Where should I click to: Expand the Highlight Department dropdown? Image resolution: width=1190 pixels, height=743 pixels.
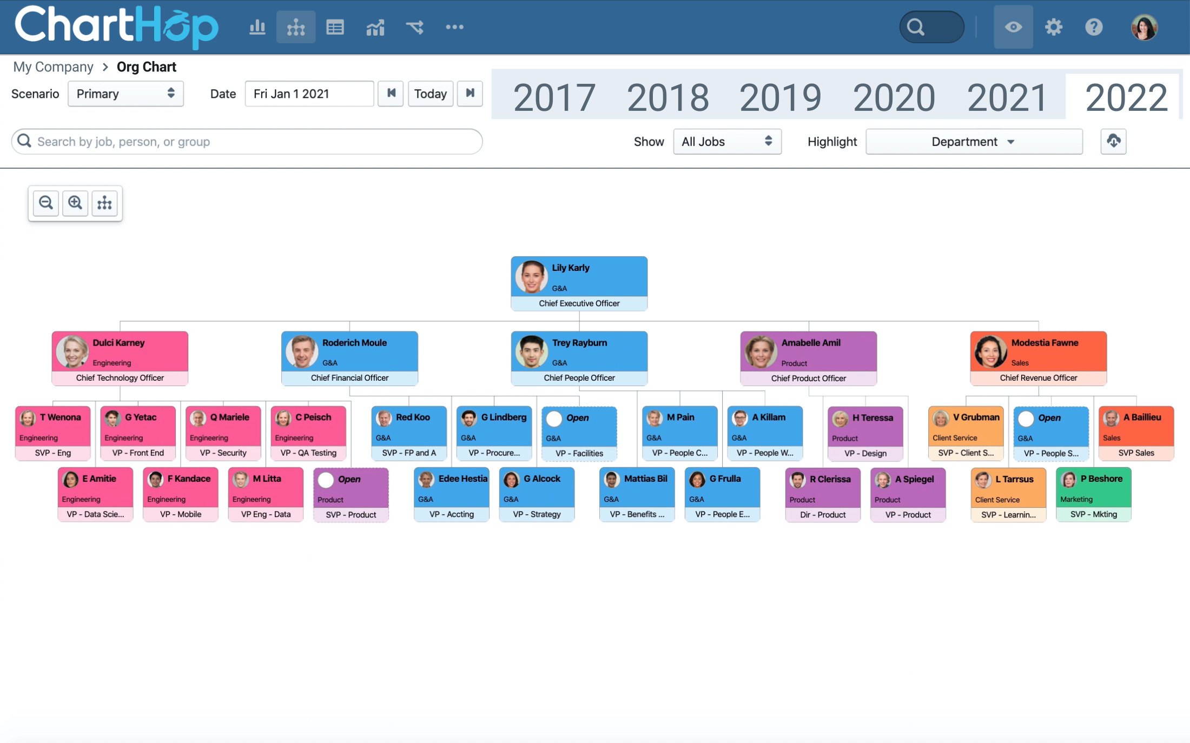[x=974, y=142]
